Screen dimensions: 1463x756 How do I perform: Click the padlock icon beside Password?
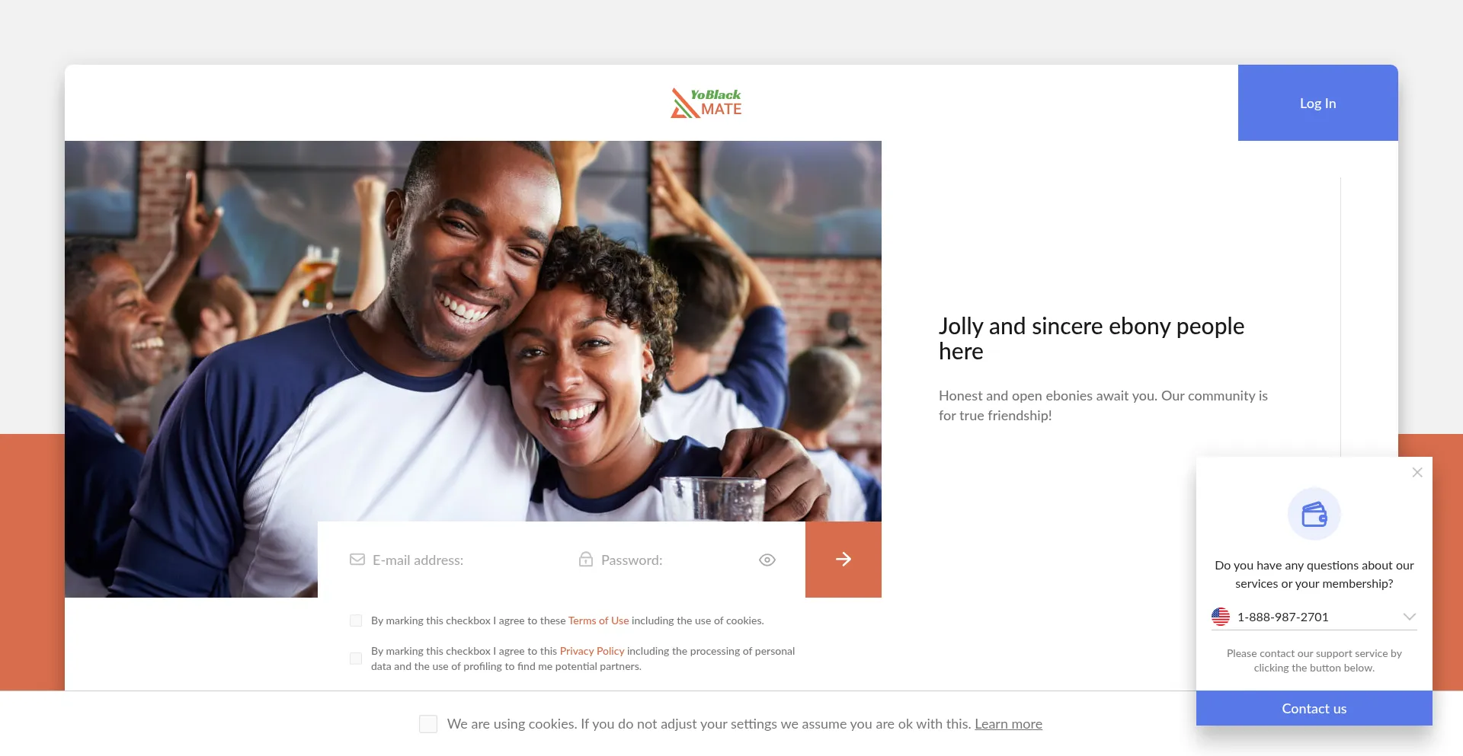coord(585,560)
